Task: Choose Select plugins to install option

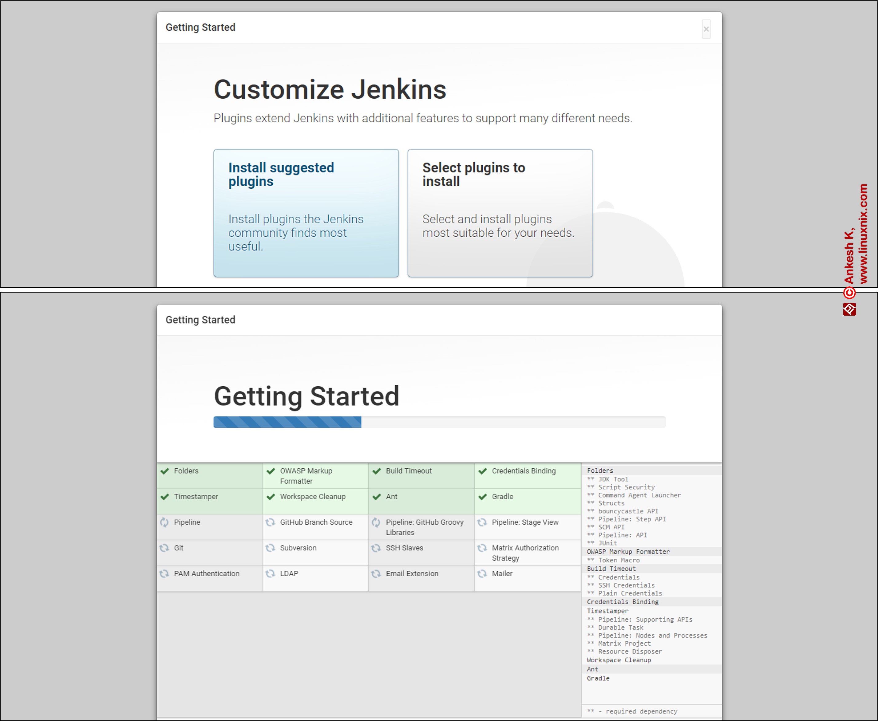Action: pyautogui.click(x=500, y=213)
